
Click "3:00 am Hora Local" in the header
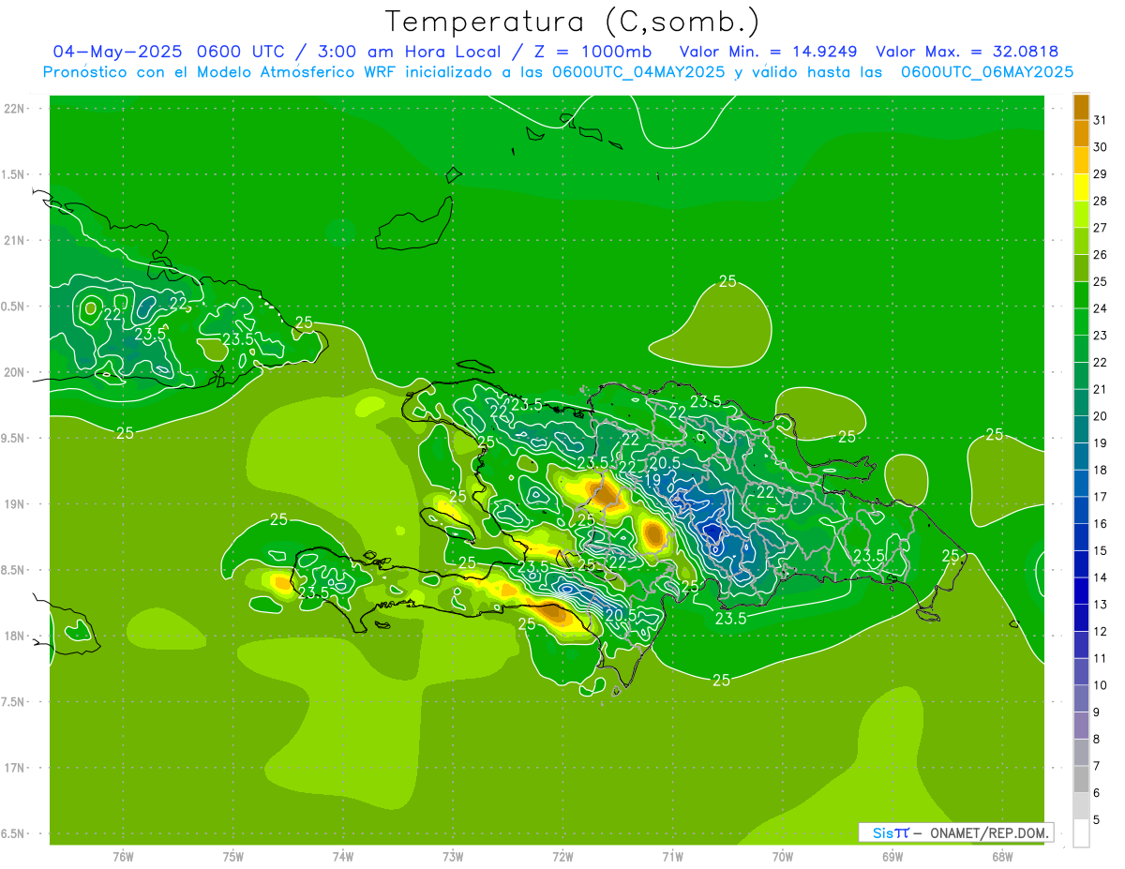coord(411,52)
